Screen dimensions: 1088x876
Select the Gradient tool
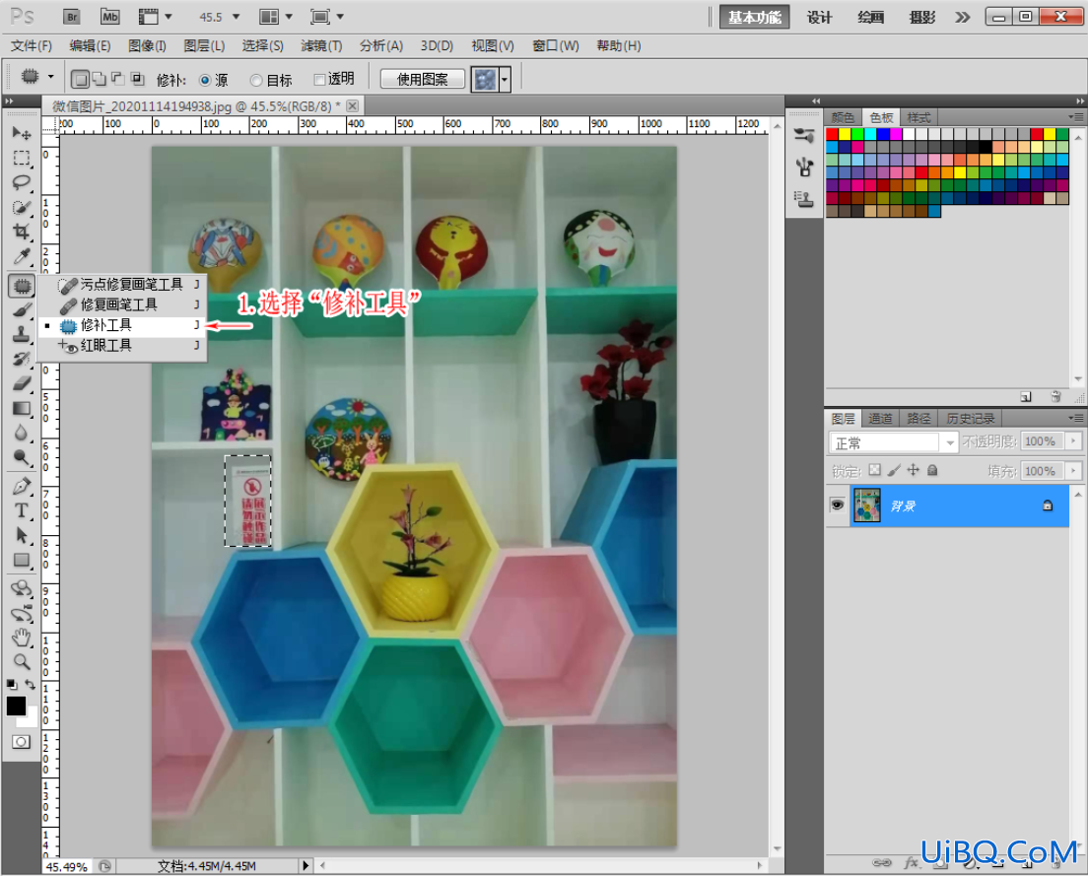[x=22, y=409]
